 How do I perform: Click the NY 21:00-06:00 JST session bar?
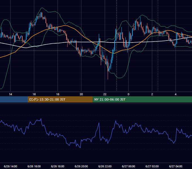[x=142, y=99]
